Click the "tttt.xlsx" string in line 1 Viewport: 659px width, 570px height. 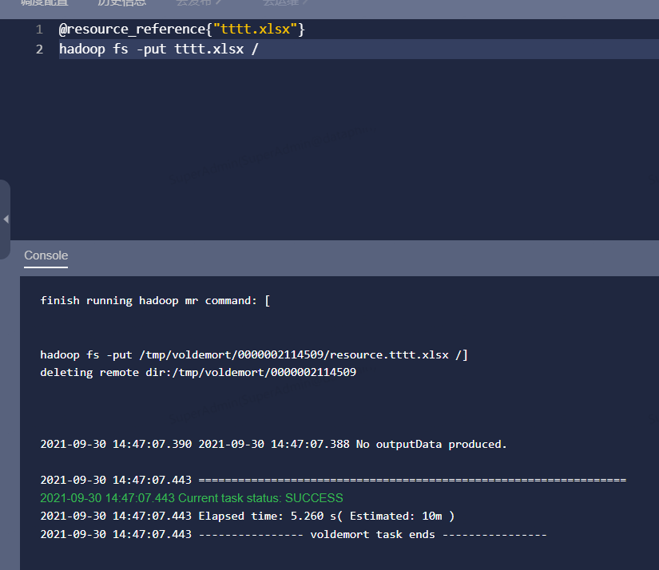coord(256,30)
